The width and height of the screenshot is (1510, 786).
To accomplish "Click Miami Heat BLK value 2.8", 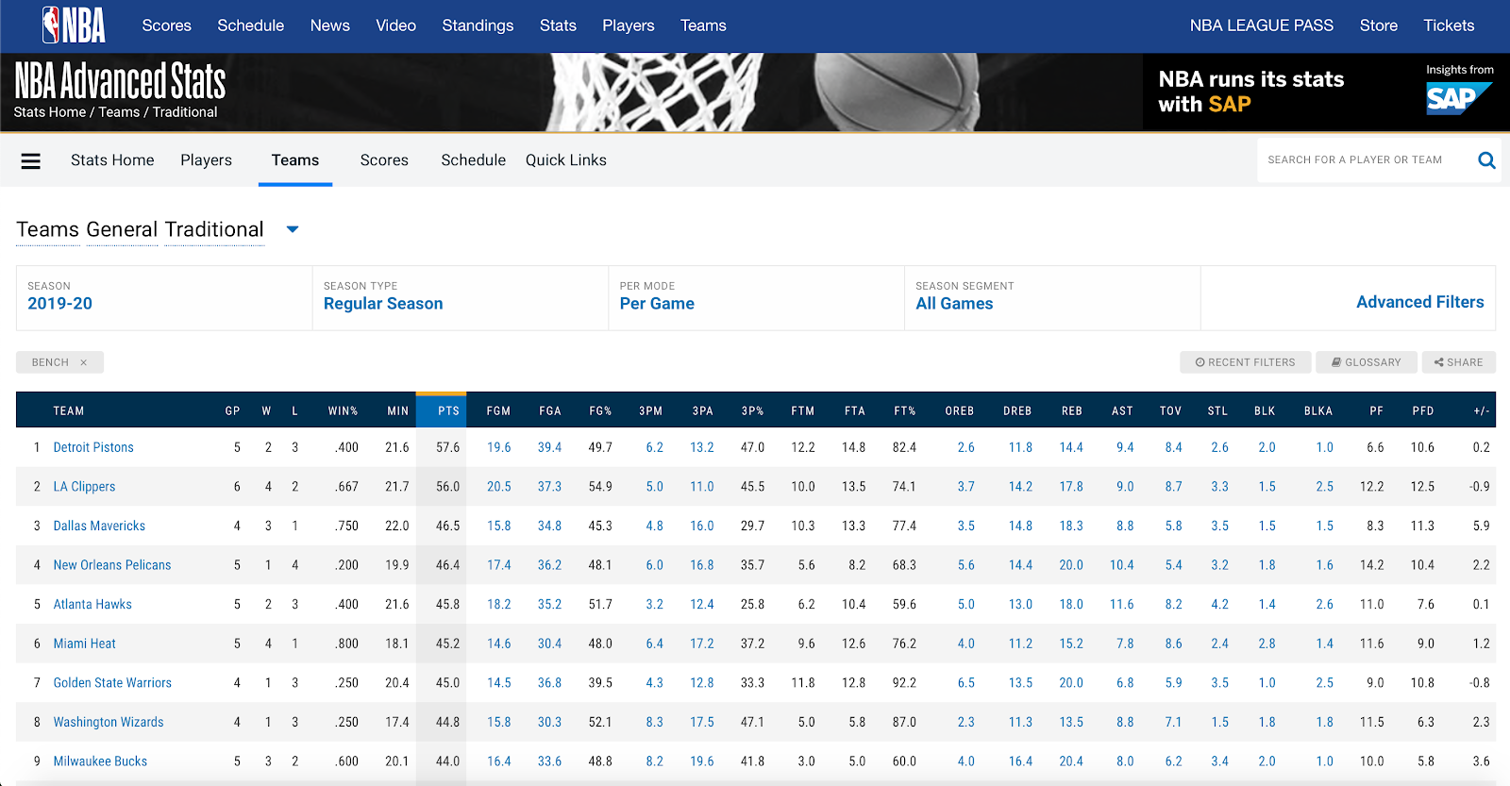I will [x=1267, y=644].
